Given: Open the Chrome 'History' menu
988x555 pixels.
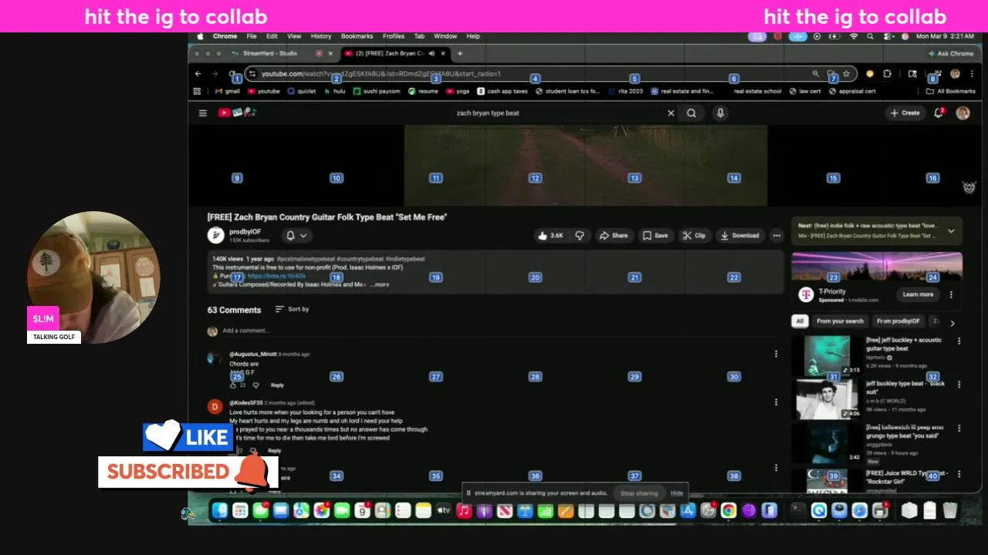Looking at the screenshot, I should coord(321,36).
